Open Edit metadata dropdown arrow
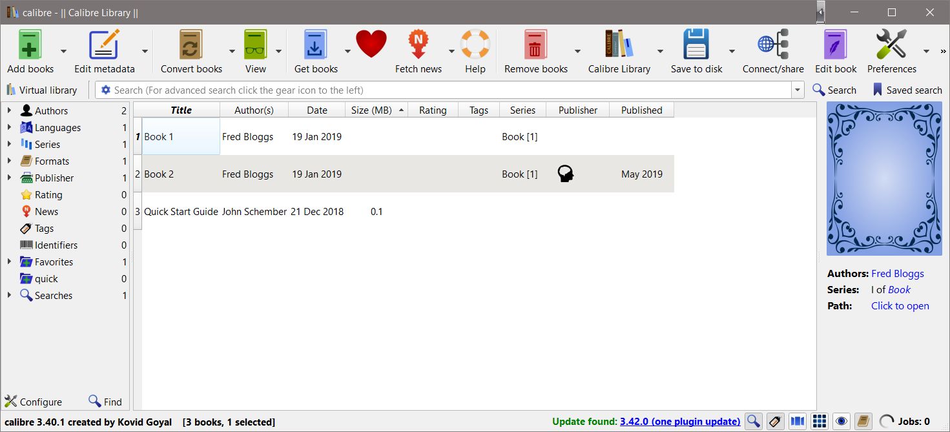The height and width of the screenshot is (432, 950). (x=145, y=52)
